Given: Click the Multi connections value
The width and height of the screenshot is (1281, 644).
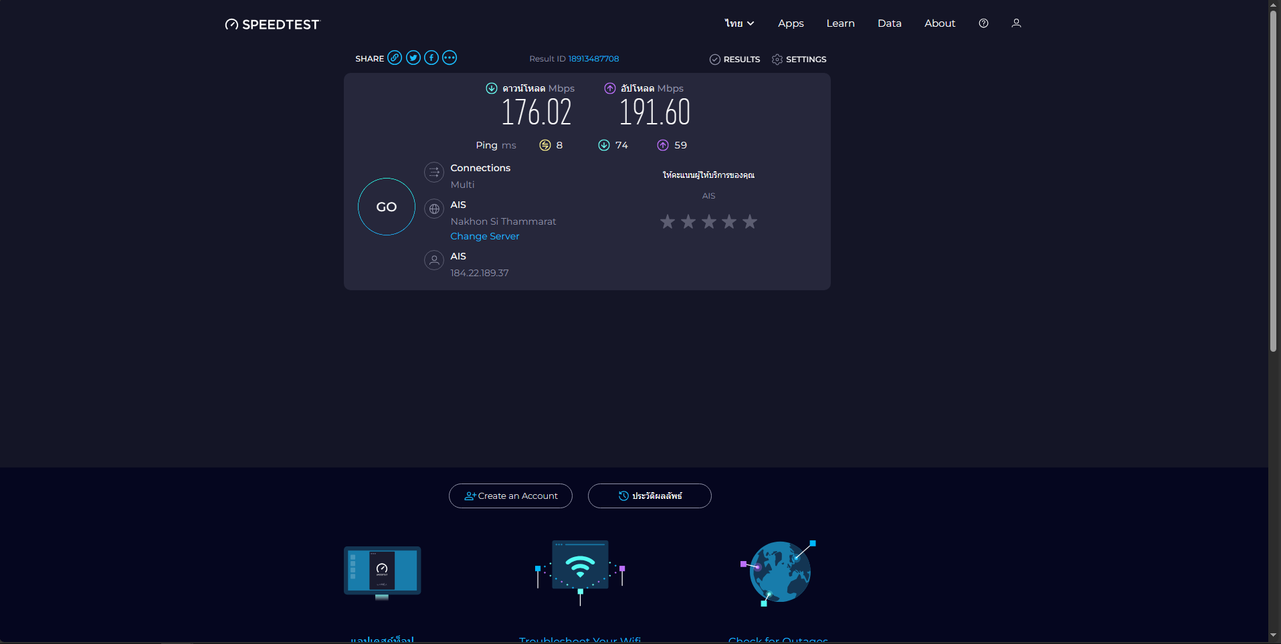Looking at the screenshot, I should tap(462, 185).
